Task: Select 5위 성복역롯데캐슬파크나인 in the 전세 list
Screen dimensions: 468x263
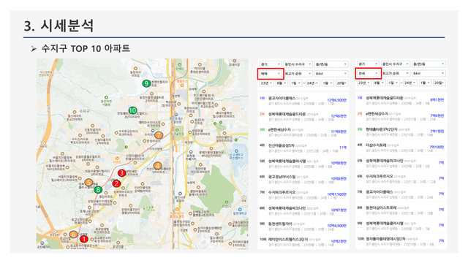Action: coord(401,163)
